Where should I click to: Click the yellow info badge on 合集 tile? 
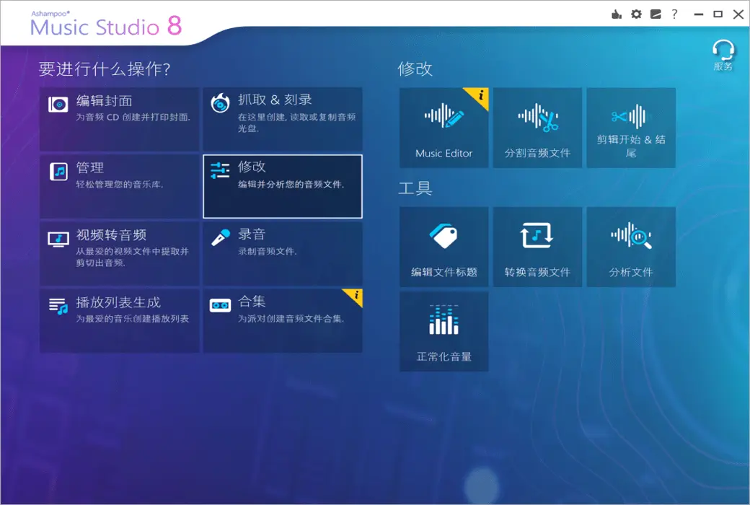tap(356, 295)
